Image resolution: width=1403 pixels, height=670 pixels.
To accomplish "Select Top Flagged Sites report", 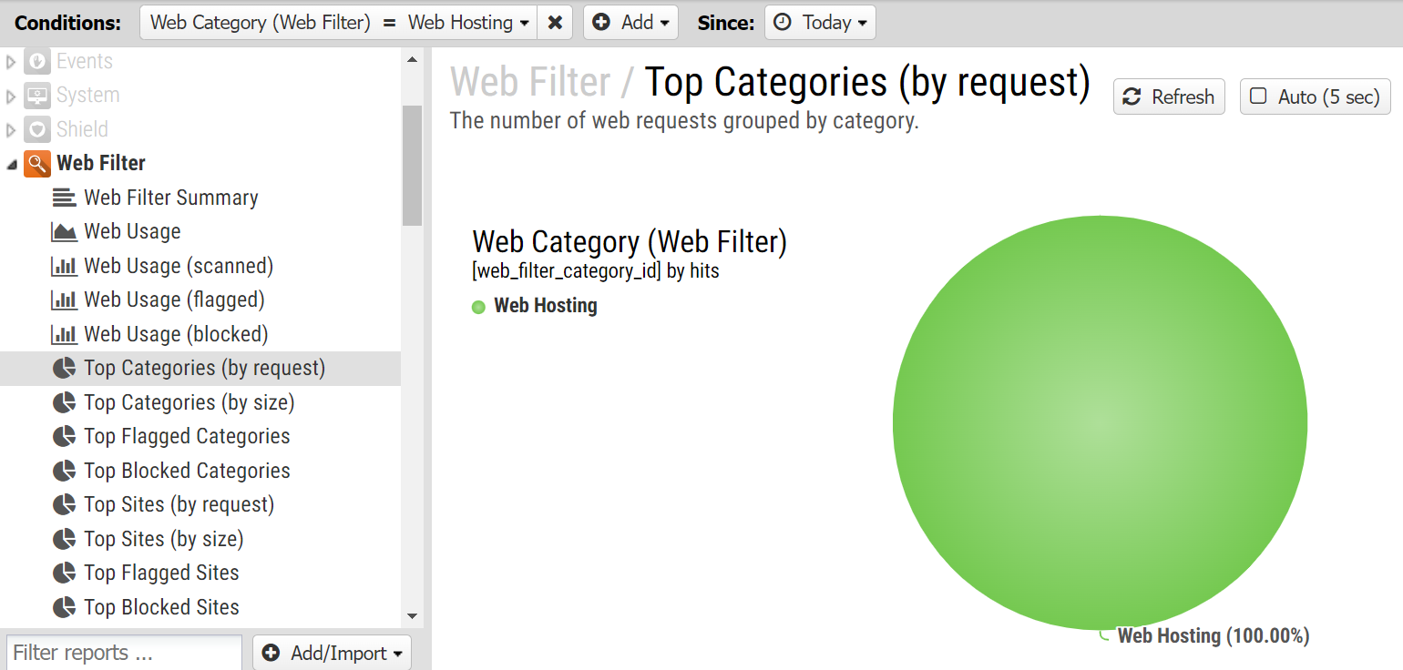I will click(x=161, y=573).
